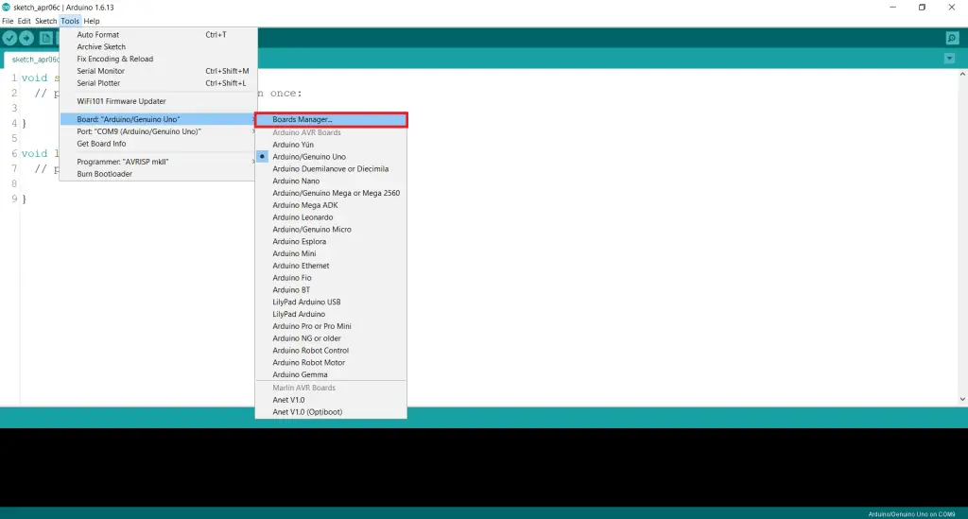Screen dimensions: 968x519
Task: Click the editor scrollbar down arrow
Action: click(962, 399)
